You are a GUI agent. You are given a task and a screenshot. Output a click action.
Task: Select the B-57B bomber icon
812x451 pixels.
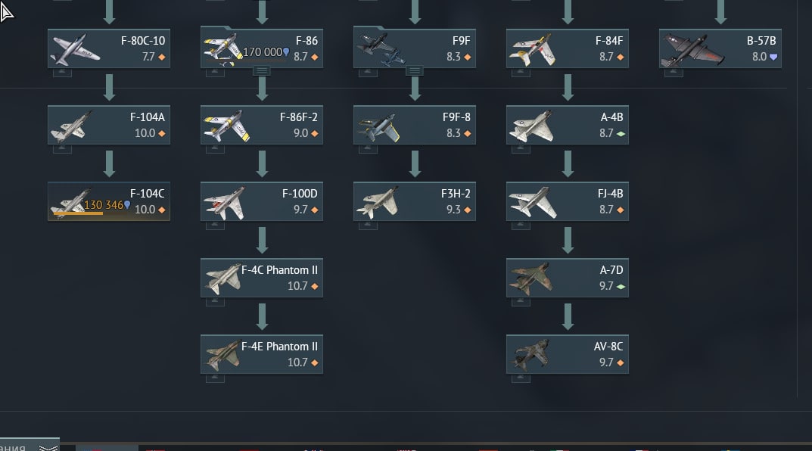(692, 50)
